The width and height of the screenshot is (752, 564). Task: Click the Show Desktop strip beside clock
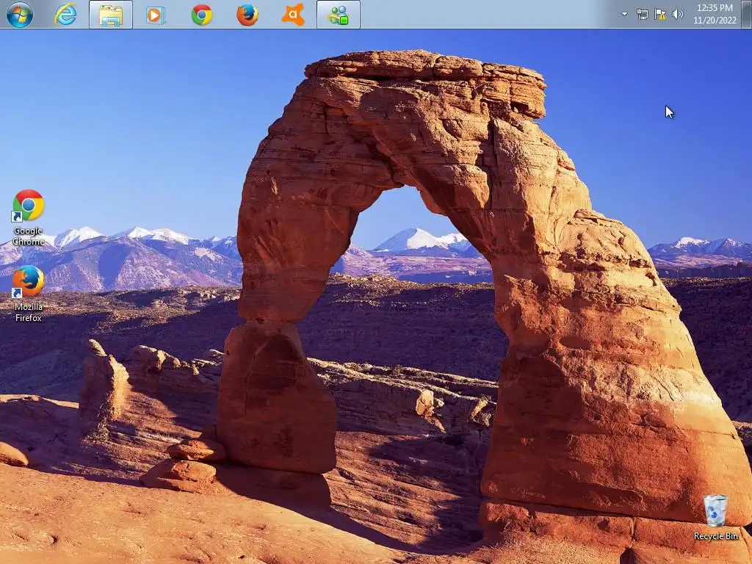(746, 14)
